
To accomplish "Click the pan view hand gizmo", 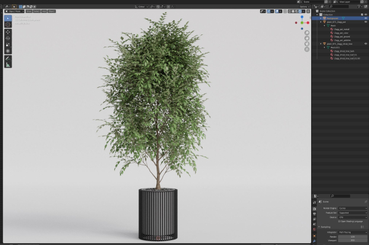I will point(307,38).
